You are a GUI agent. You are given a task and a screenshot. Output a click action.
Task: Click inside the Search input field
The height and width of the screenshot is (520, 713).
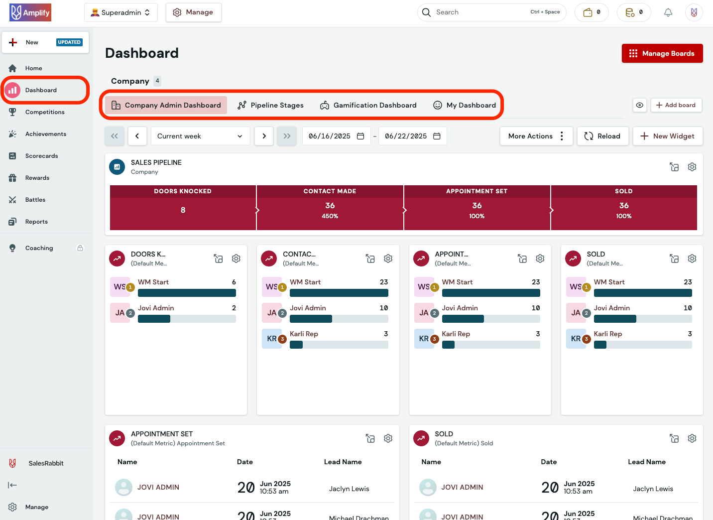pyautogui.click(x=478, y=12)
